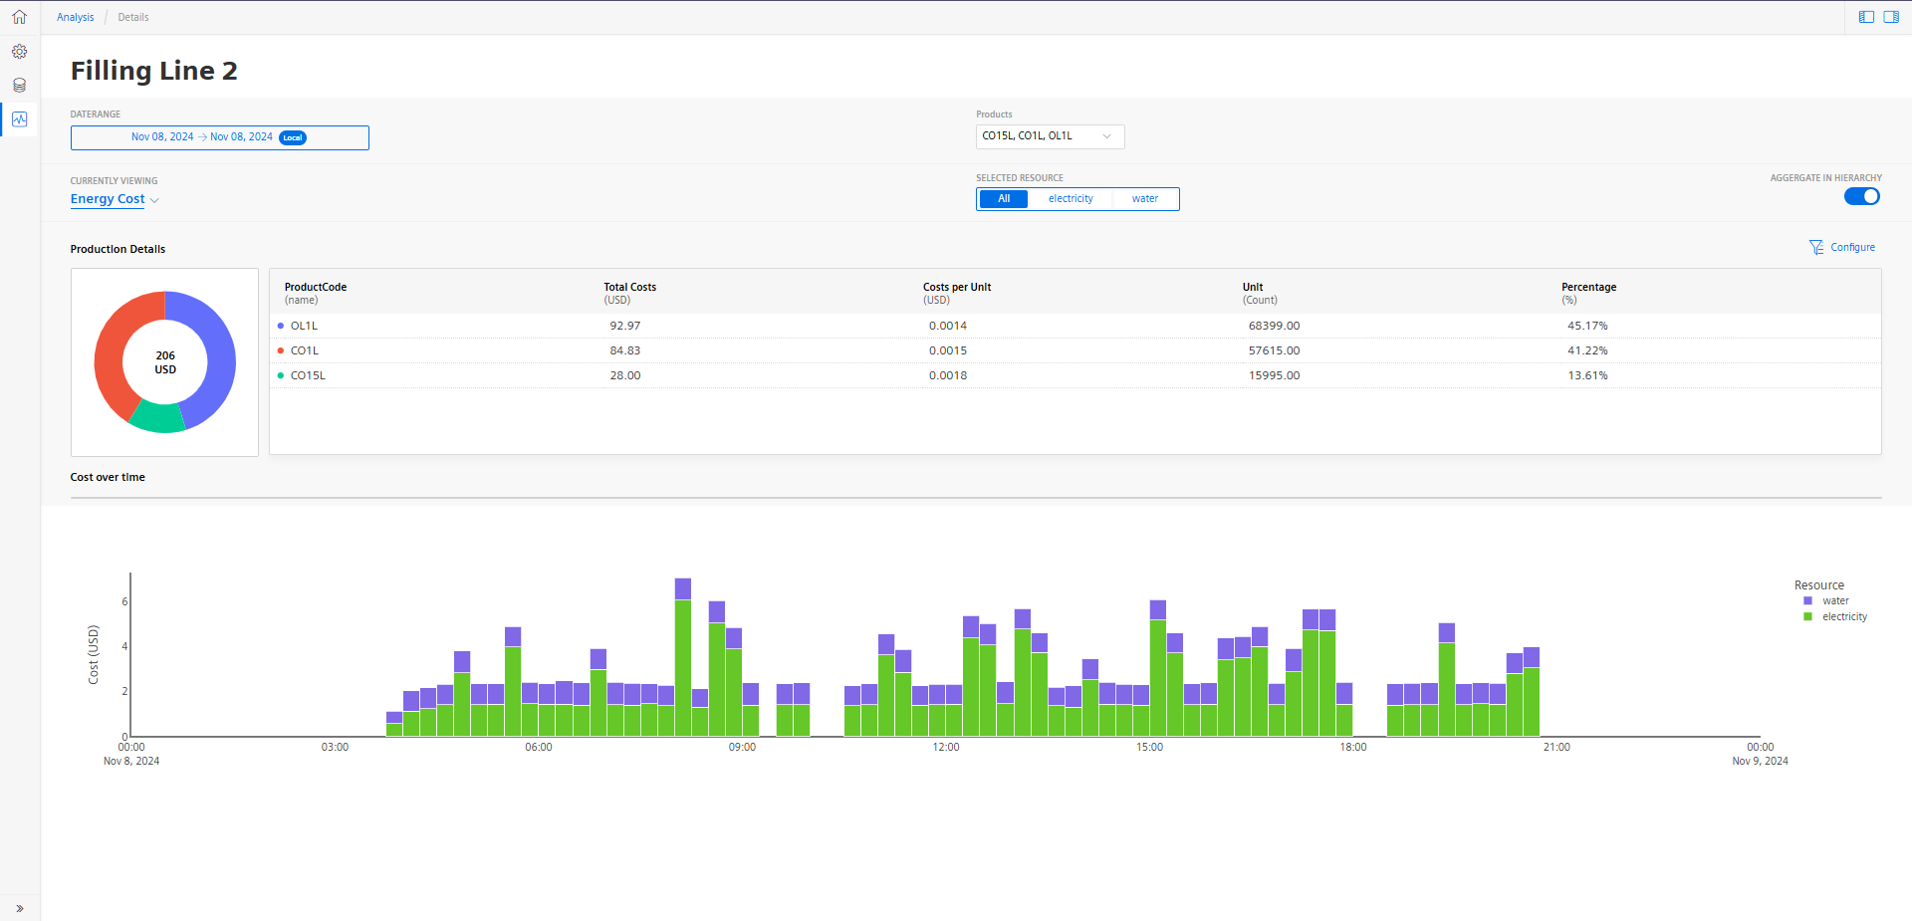Click the Cost over time heading

coord(108,477)
